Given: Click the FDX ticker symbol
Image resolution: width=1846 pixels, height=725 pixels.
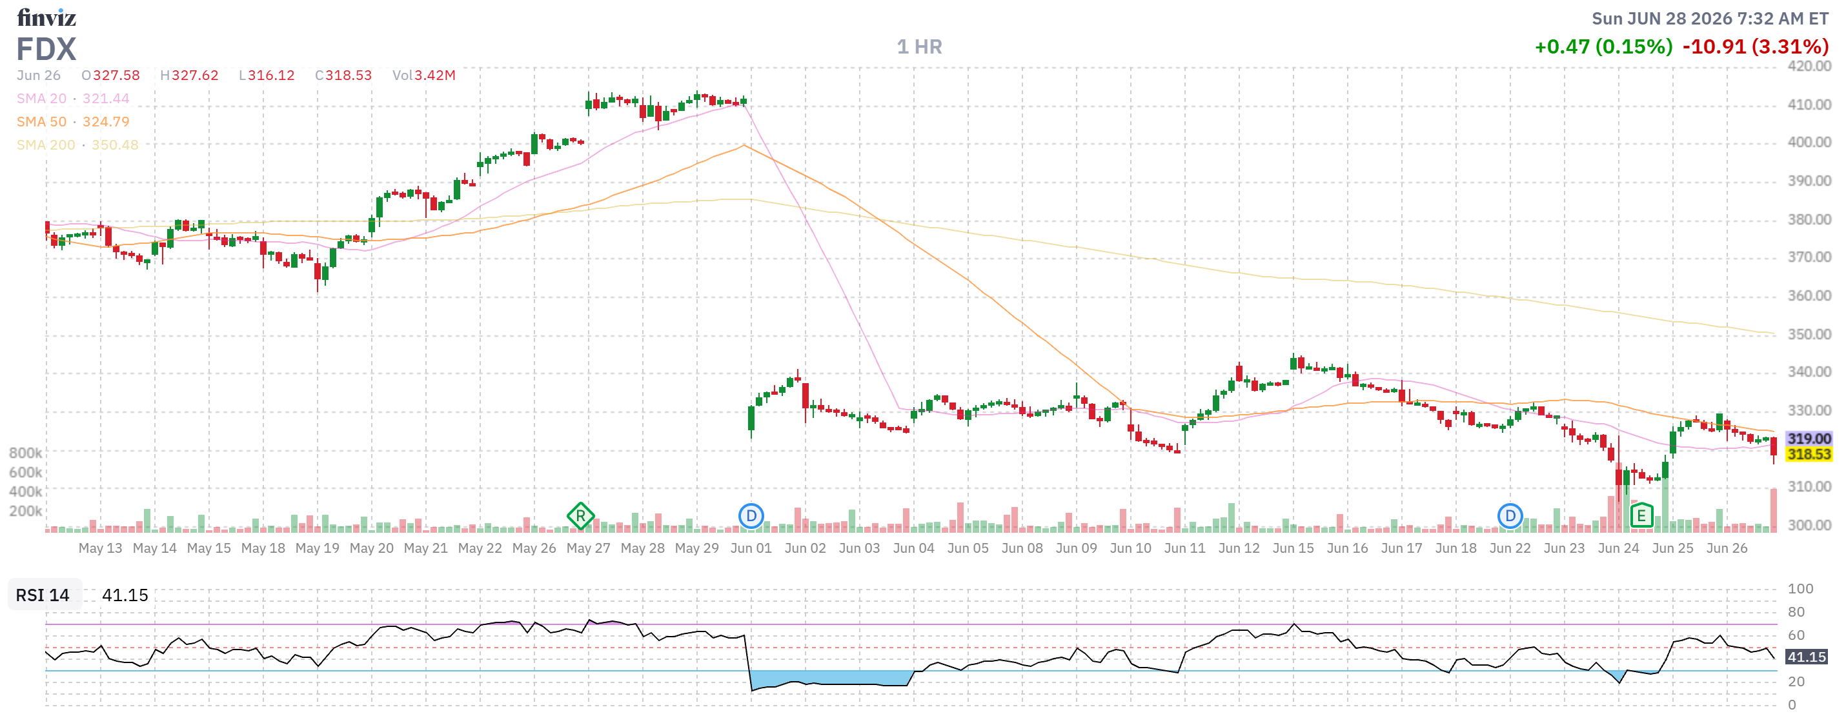Looking at the screenshot, I should coord(46,50).
